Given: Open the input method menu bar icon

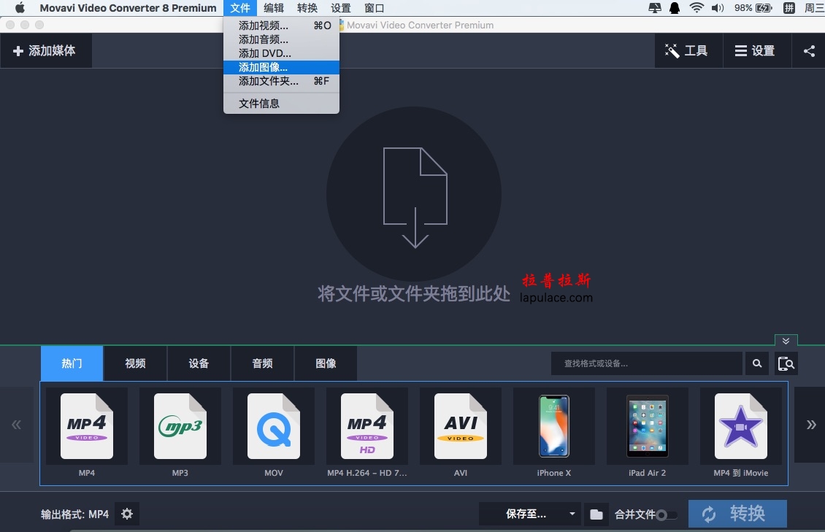Looking at the screenshot, I should (x=788, y=8).
